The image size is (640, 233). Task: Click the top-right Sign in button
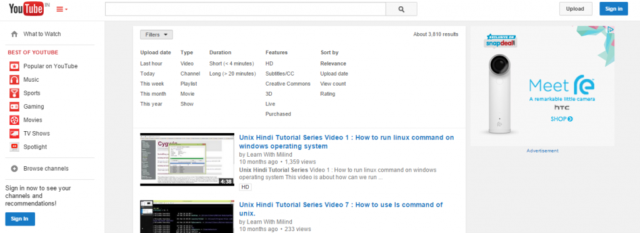tap(614, 9)
